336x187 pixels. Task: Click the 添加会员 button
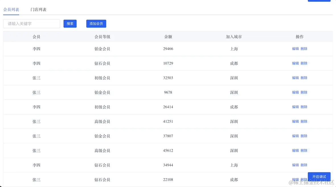[x=96, y=24]
